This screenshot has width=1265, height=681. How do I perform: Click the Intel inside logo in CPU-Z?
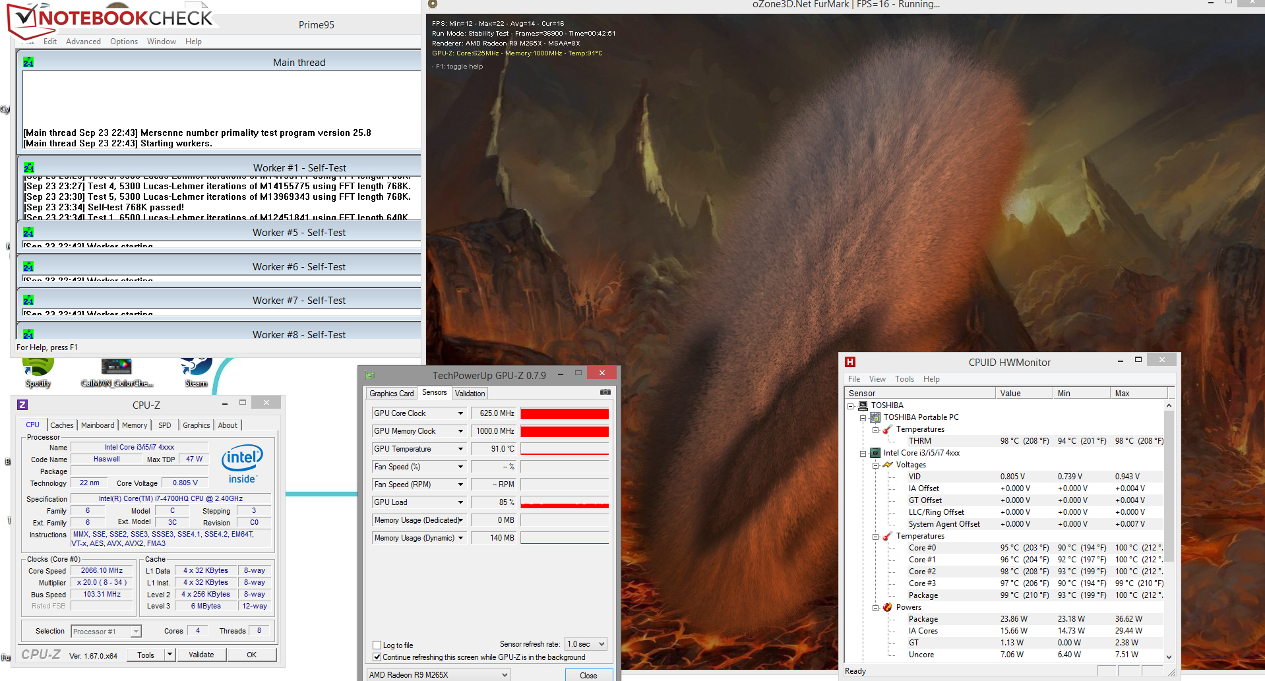[x=242, y=463]
